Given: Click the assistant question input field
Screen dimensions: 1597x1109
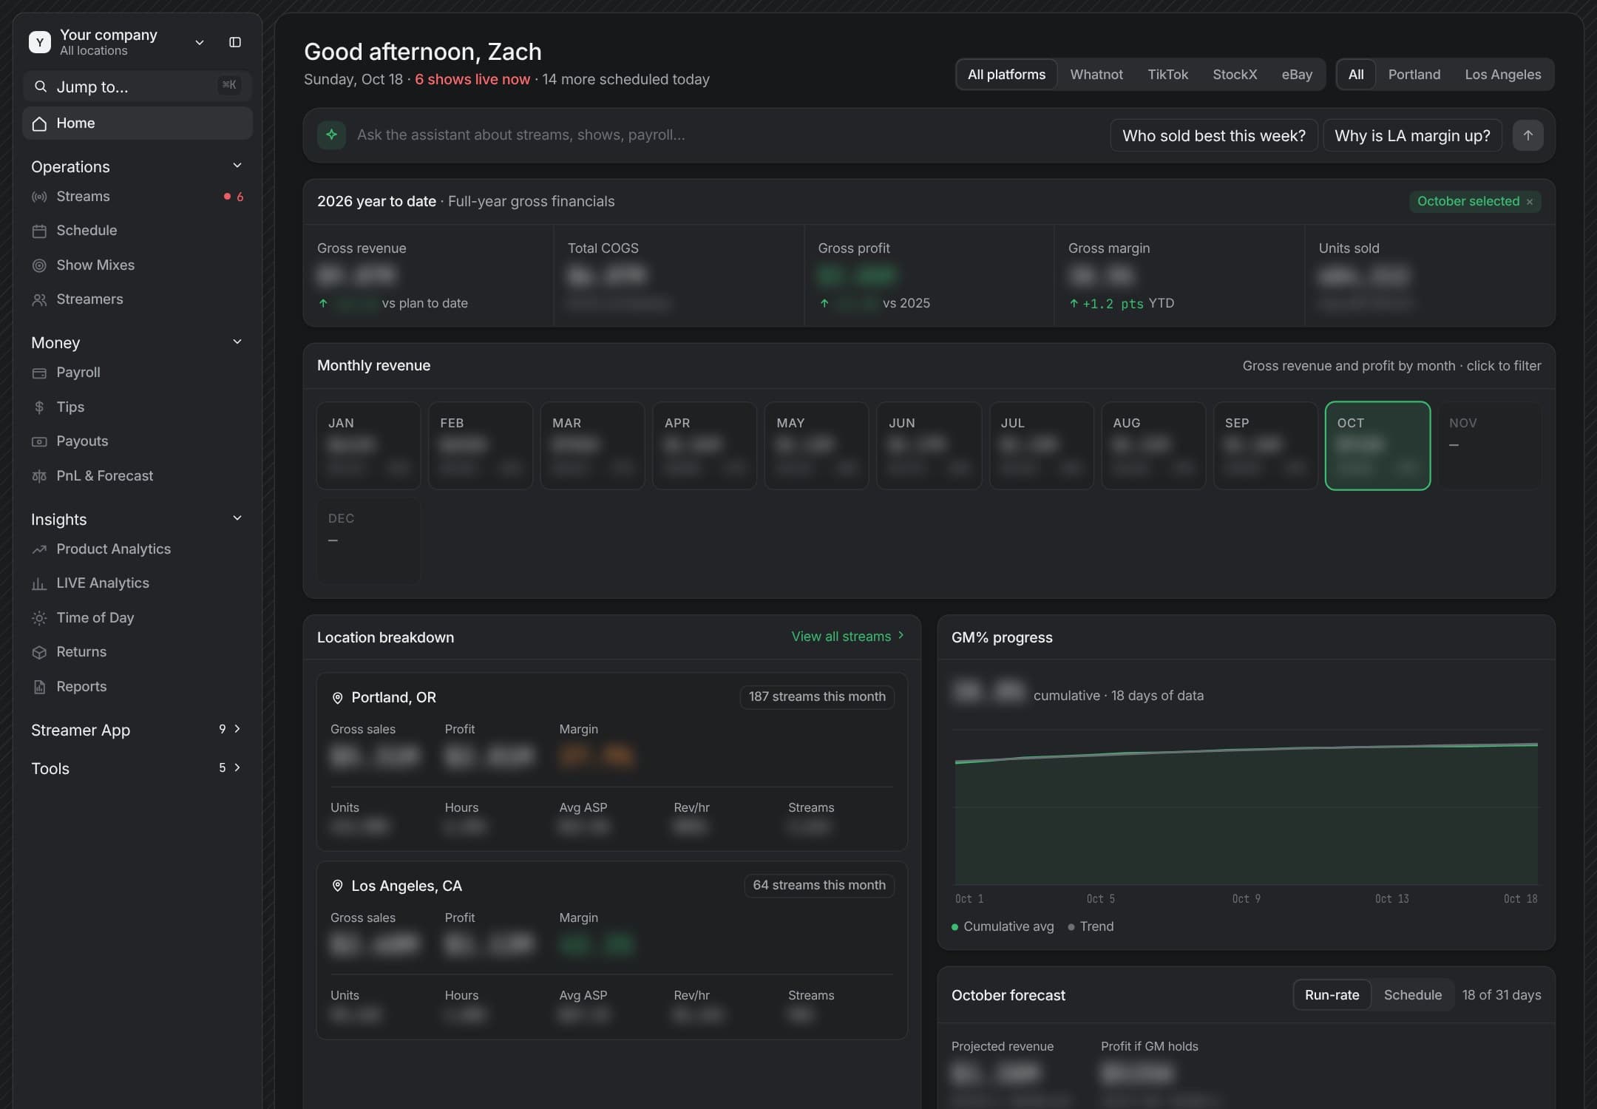Looking at the screenshot, I should coord(728,135).
